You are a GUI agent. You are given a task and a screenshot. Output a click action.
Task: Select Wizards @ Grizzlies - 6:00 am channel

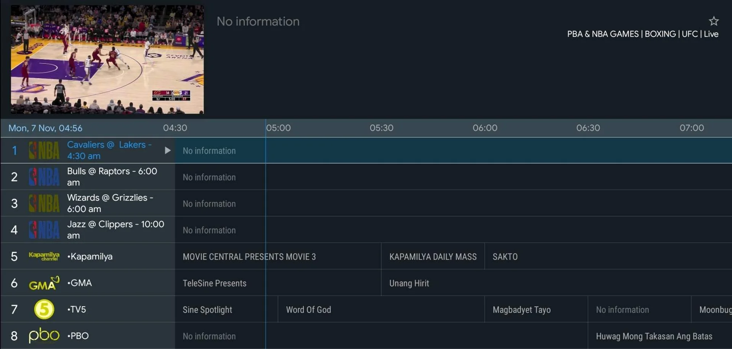[110, 203]
